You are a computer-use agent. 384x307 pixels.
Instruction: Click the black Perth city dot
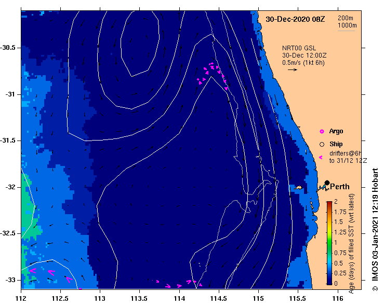tap(327, 183)
